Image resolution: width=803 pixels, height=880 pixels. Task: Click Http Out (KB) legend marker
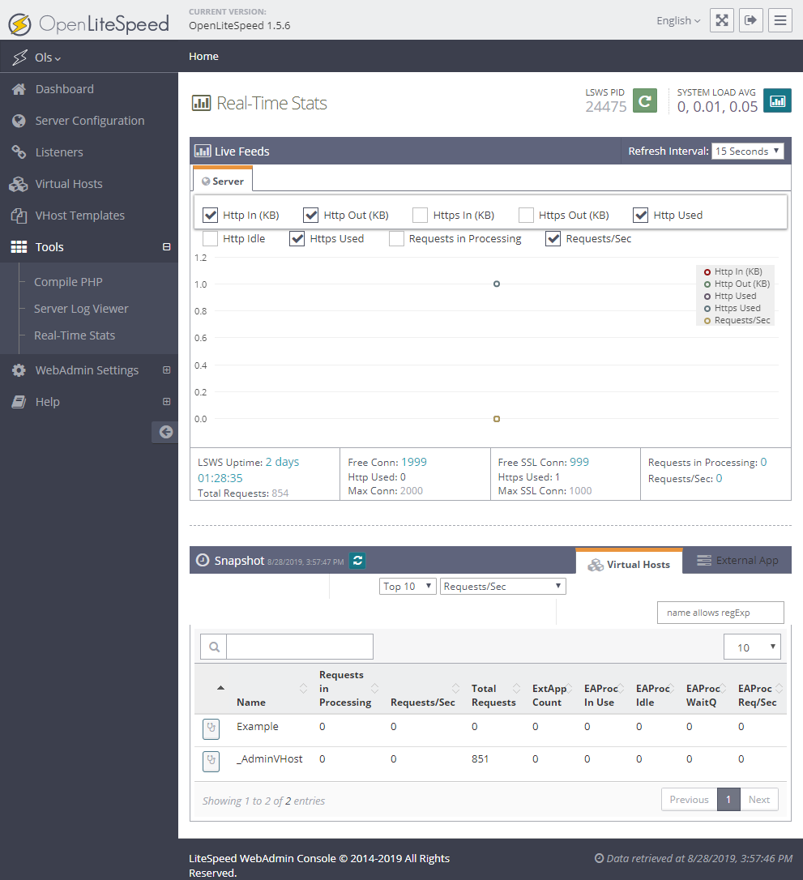(707, 284)
